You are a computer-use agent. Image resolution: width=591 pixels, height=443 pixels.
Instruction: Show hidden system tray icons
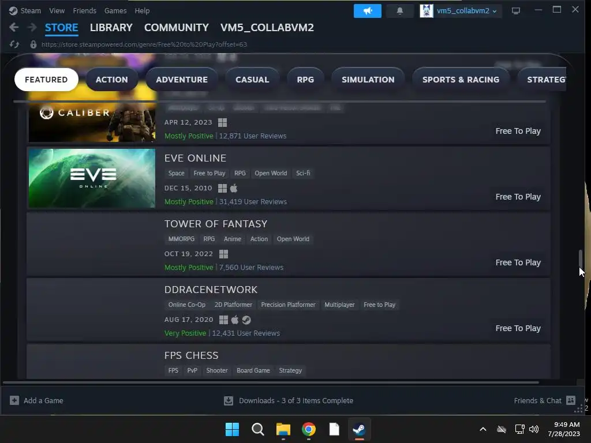point(483,429)
